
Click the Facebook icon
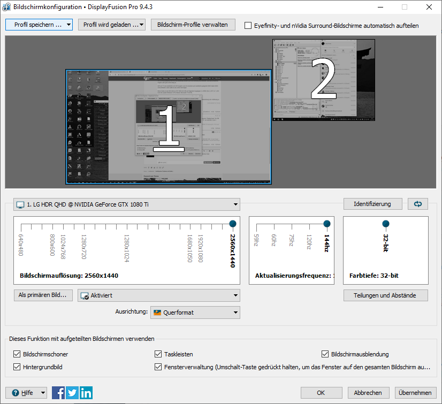[x=58, y=393]
